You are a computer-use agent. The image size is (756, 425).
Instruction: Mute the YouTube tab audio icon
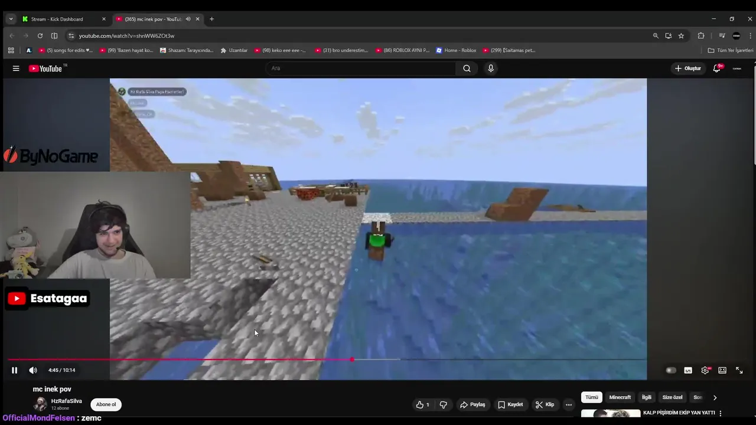188,19
